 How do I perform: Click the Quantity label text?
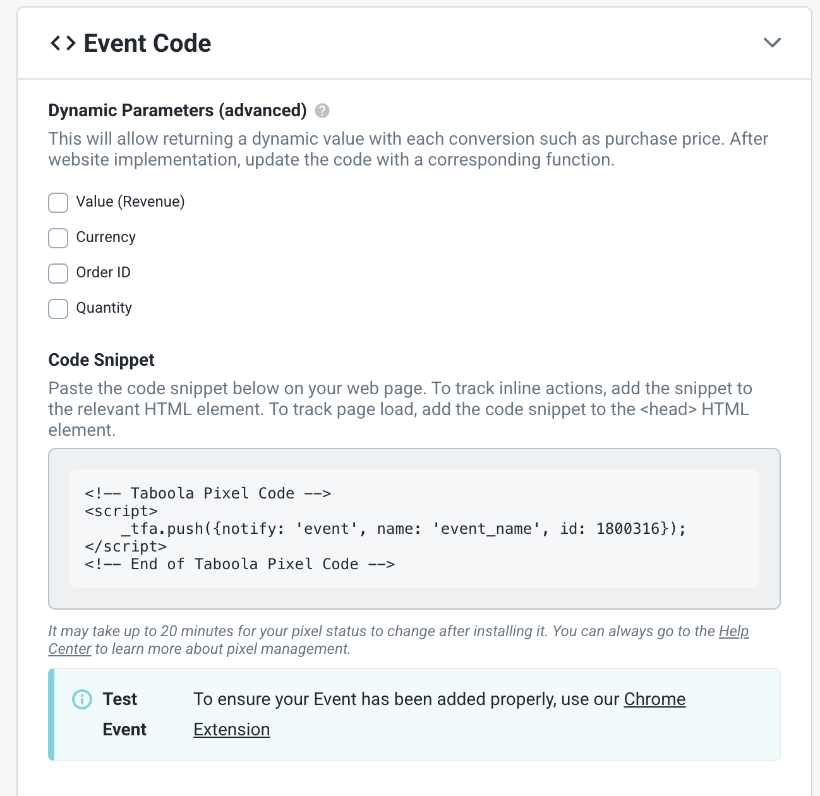pyautogui.click(x=104, y=308)
